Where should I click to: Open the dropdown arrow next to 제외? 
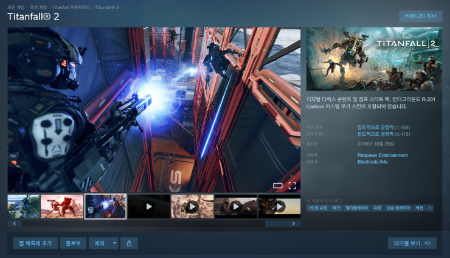point(114,243)
